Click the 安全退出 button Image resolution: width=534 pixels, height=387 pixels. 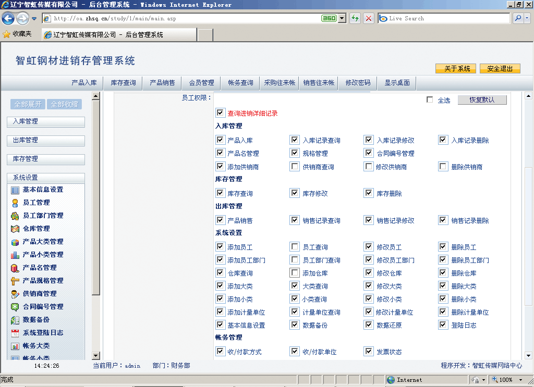coord(500,69)
